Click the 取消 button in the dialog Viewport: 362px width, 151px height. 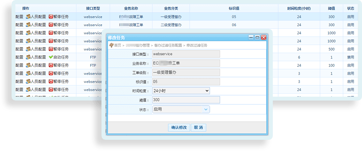[199, 128]
